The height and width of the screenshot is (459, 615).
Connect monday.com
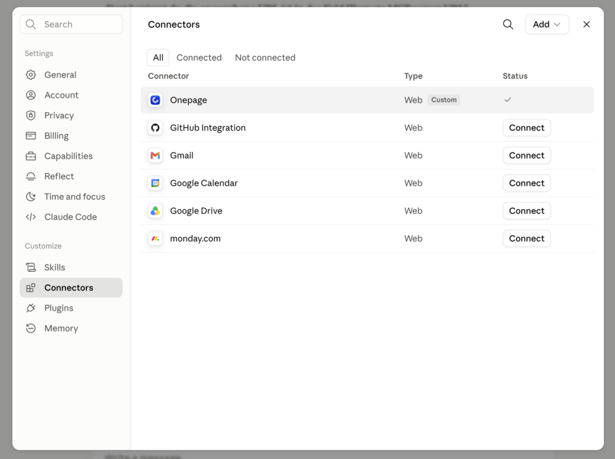point(526,239)
